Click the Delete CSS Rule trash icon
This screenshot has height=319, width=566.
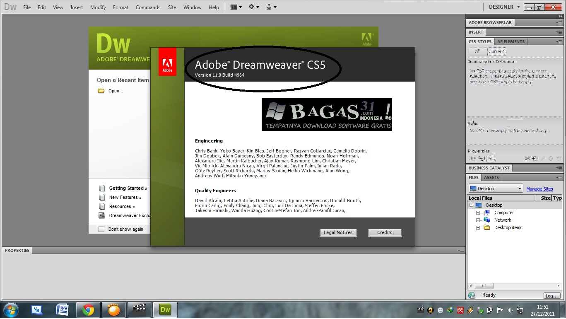pyautogui.click(x=559, y=159)
